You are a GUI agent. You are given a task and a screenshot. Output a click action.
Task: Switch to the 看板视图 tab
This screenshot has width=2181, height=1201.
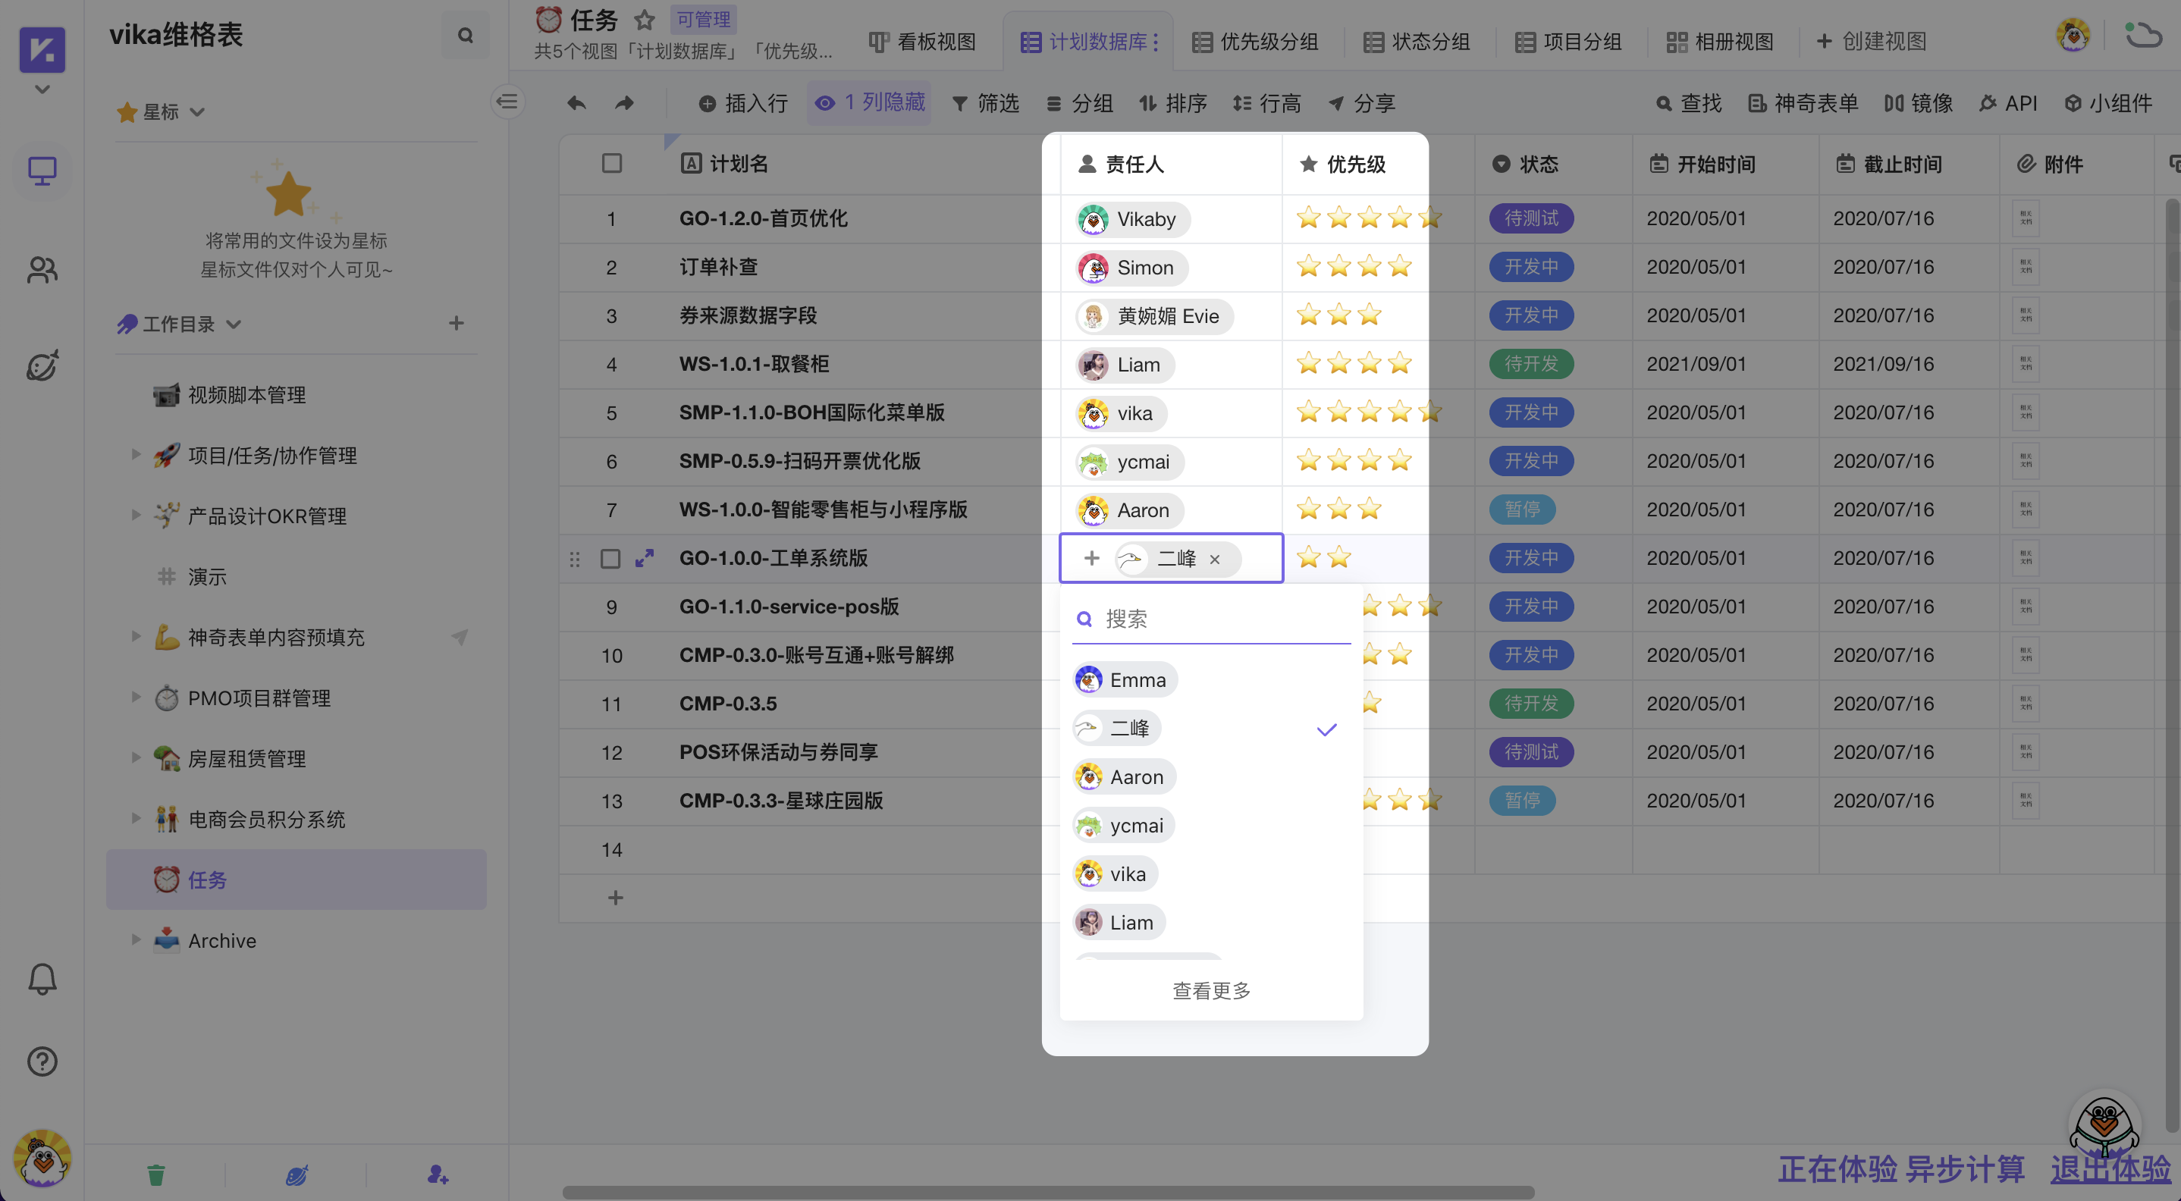pyautogui.click(x=922, y=42)
